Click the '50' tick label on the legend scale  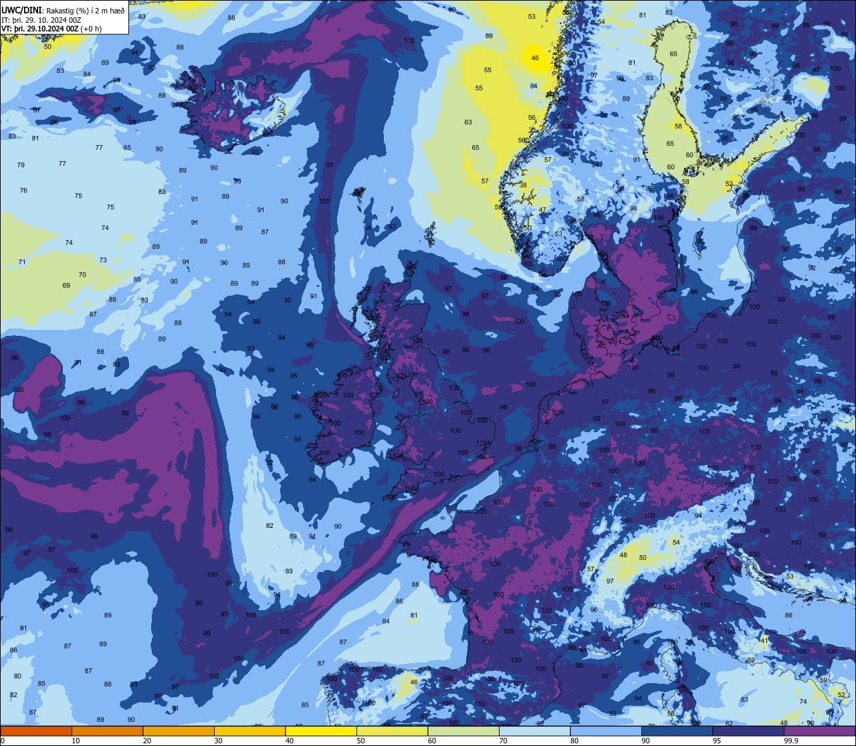[x=360, y=740]
